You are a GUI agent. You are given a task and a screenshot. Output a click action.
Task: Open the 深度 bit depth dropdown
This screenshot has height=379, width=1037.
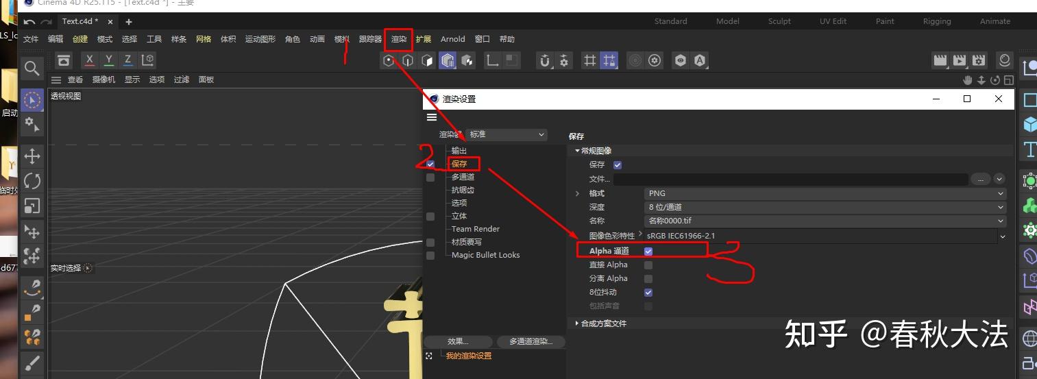pos(825,207)
